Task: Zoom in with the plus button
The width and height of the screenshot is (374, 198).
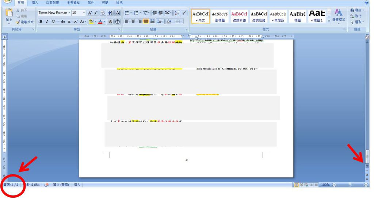Action: tap(366, 185)
